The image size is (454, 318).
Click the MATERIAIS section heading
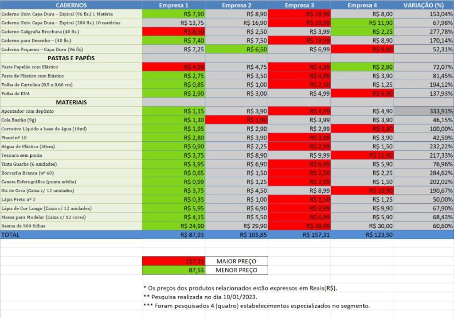coord(71,102)
